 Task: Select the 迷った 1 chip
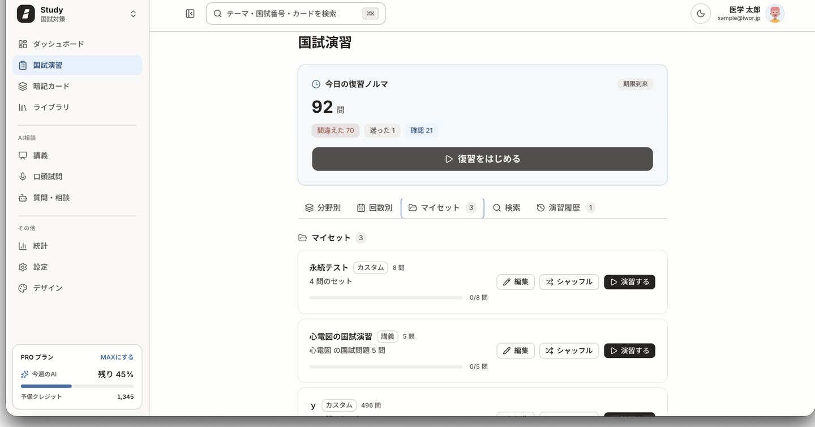(382, 131)
